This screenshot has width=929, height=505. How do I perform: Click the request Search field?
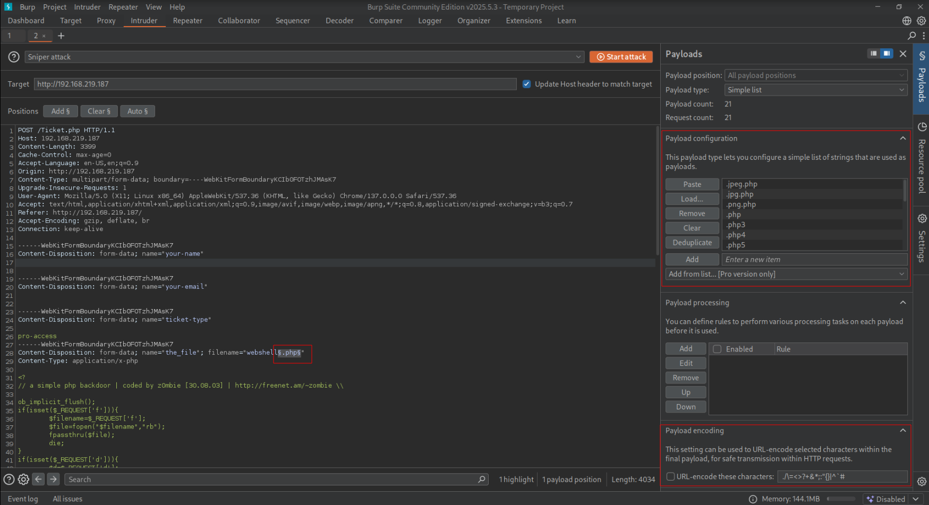pos(276,479)
